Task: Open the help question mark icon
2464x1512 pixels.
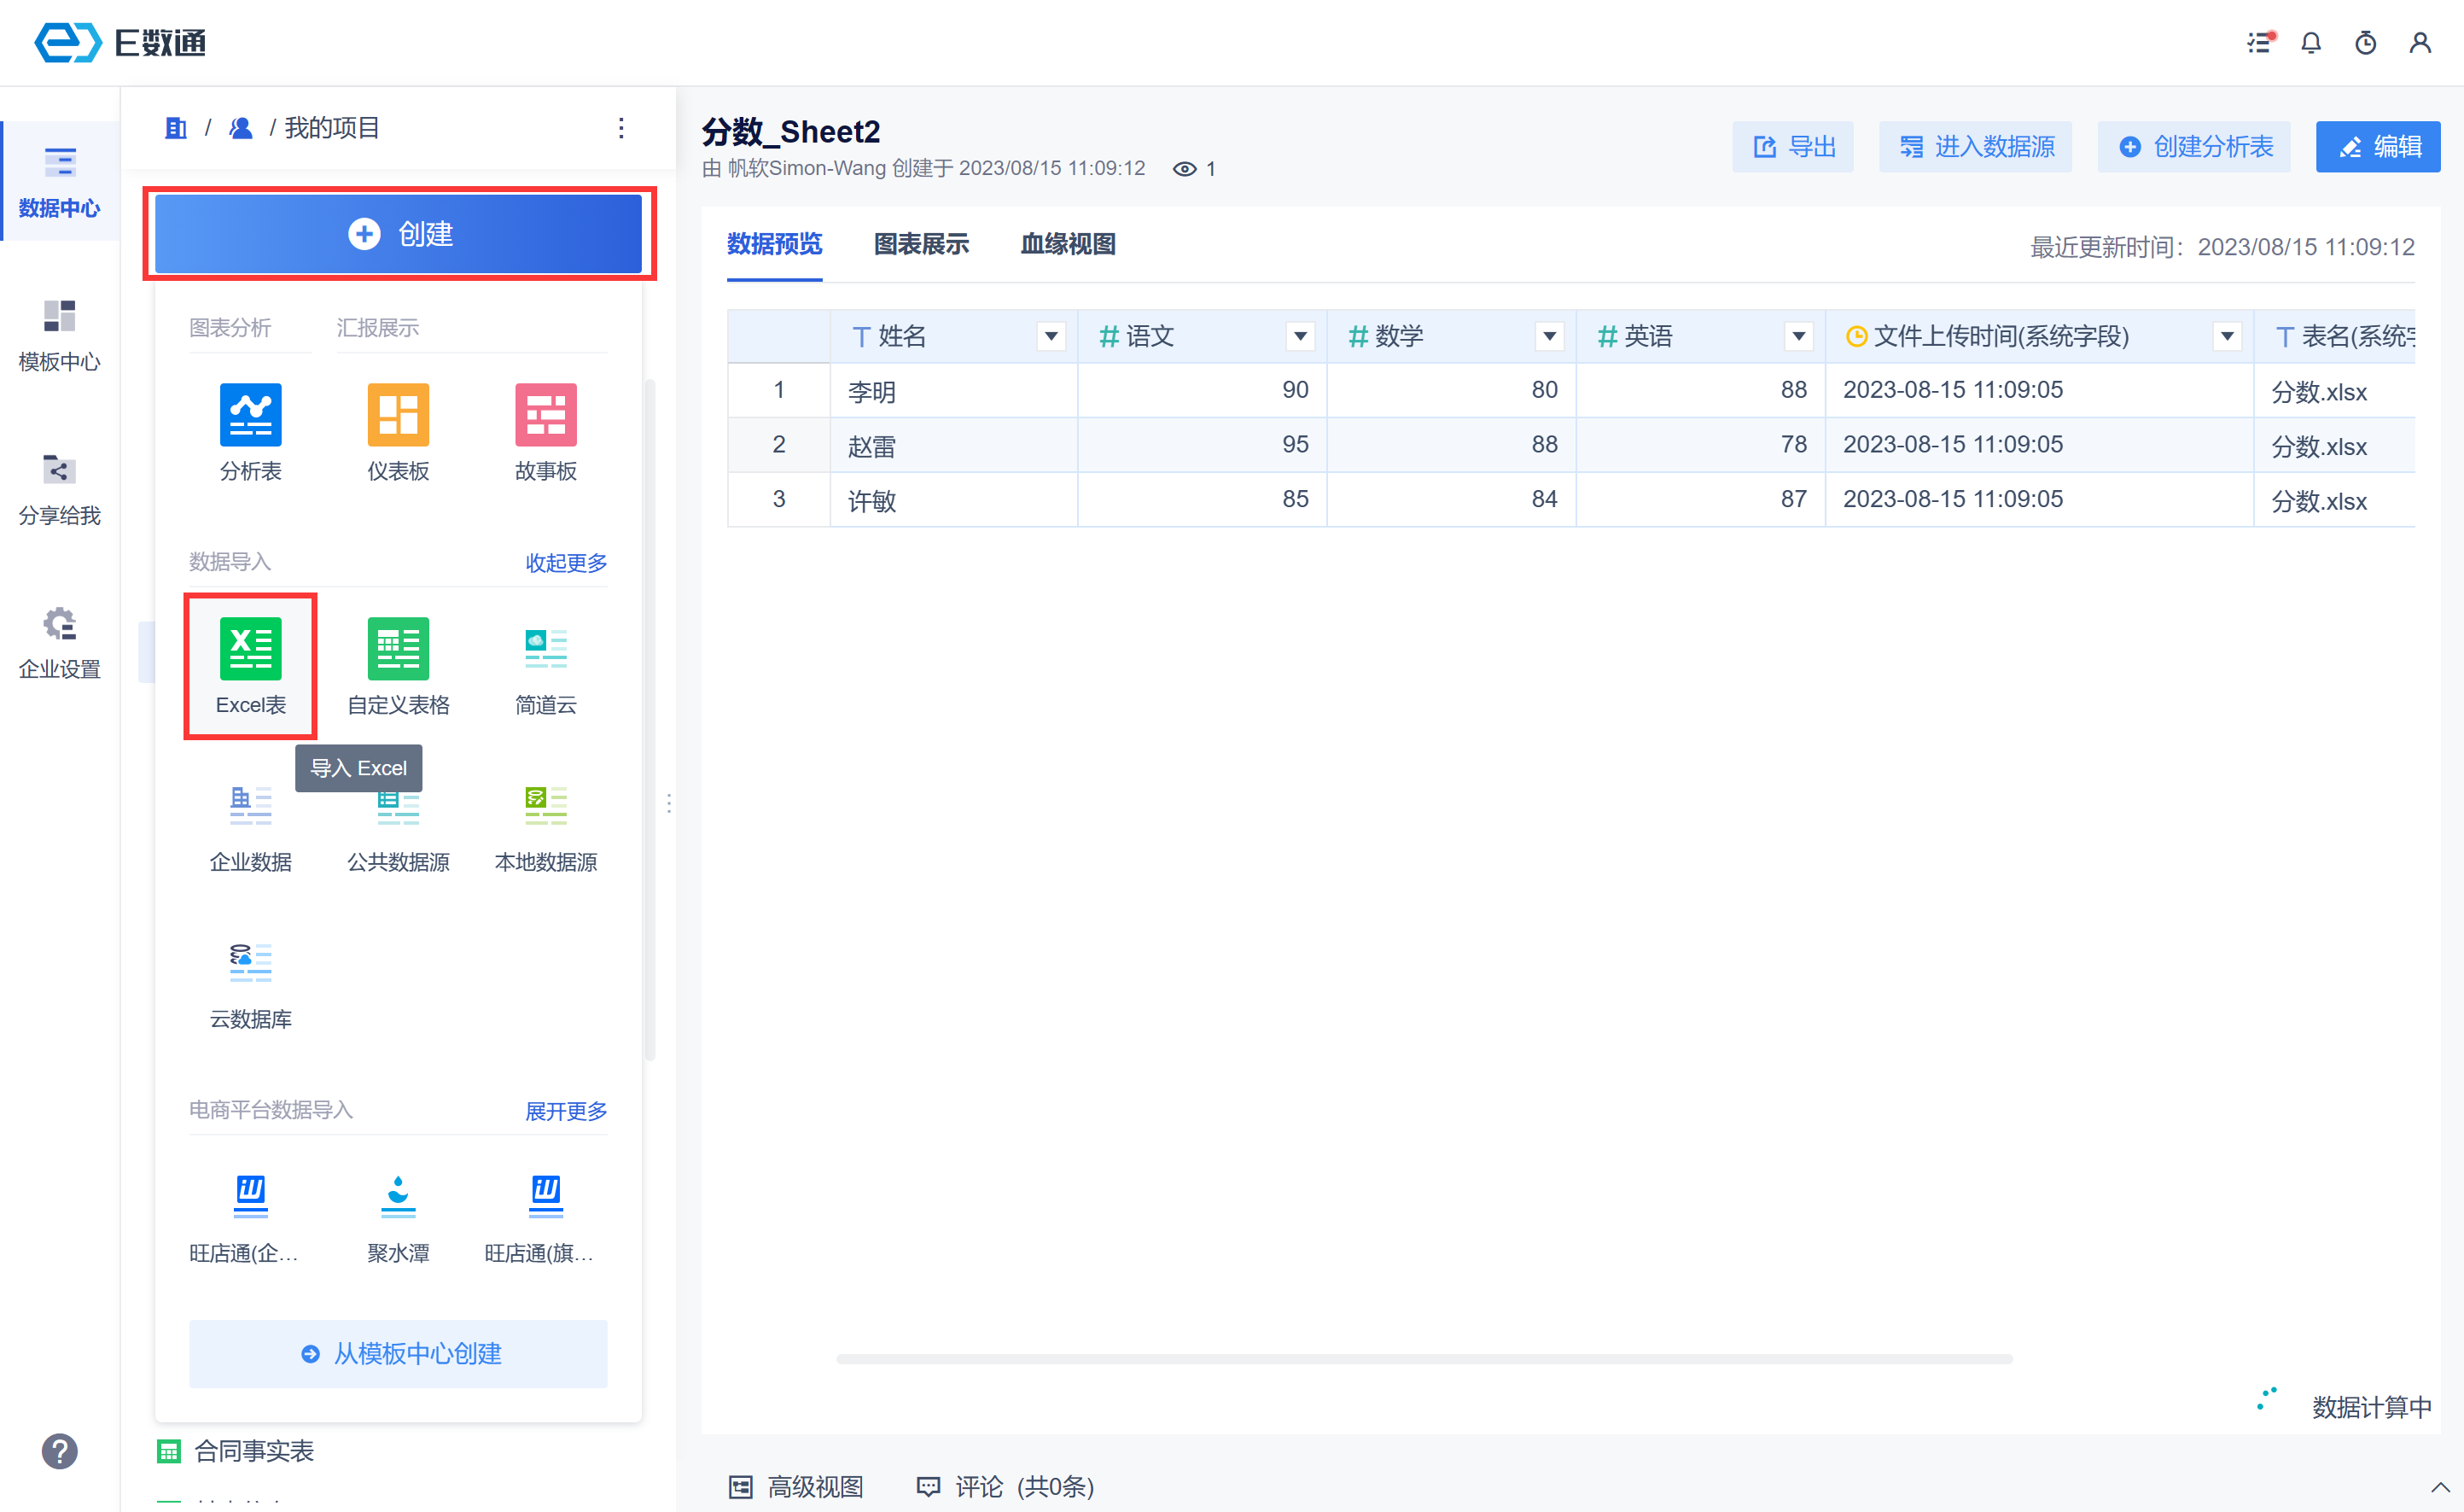Action: pos(59,1451)
